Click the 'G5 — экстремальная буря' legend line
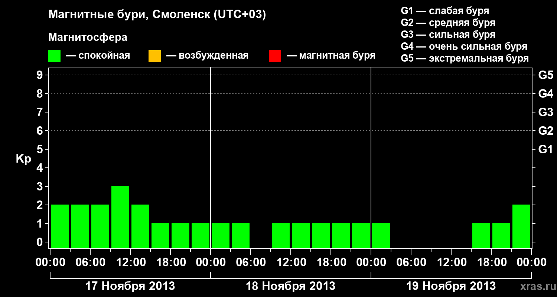The image size is (557, 297). pos(465,58)
